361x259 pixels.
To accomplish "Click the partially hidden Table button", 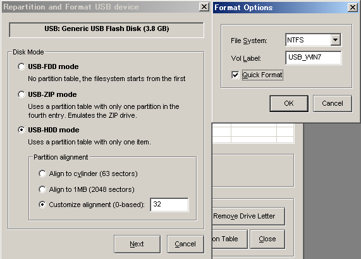I will (229, 239).
